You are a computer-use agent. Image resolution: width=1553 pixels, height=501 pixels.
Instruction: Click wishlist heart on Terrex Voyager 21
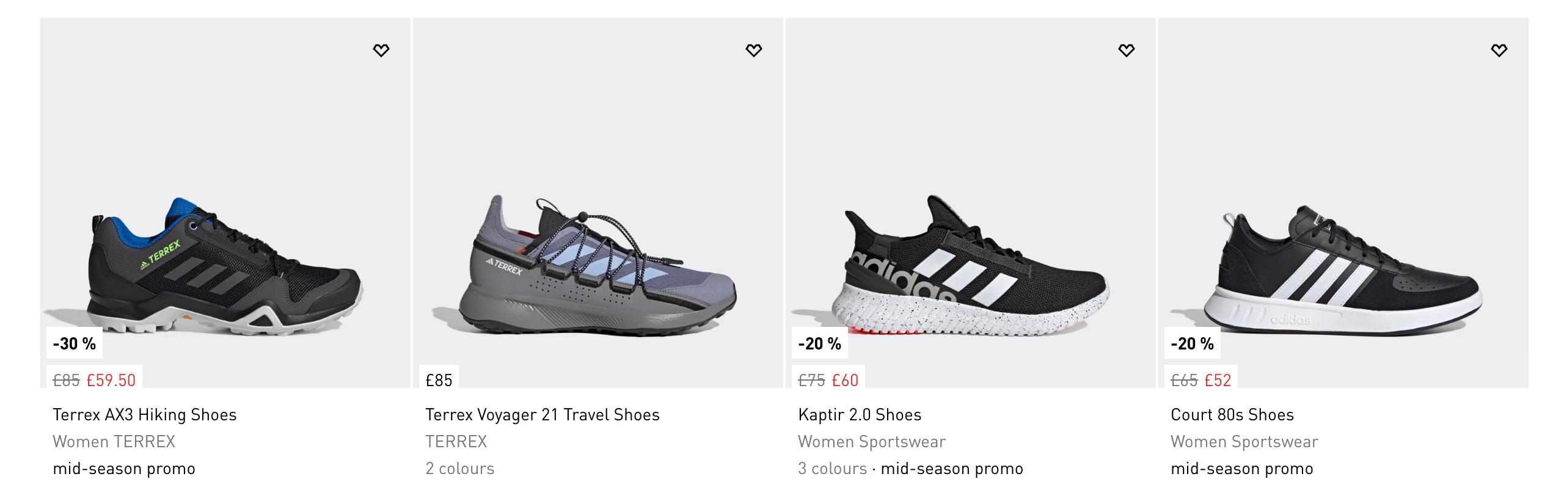click(x=753, y=50)
